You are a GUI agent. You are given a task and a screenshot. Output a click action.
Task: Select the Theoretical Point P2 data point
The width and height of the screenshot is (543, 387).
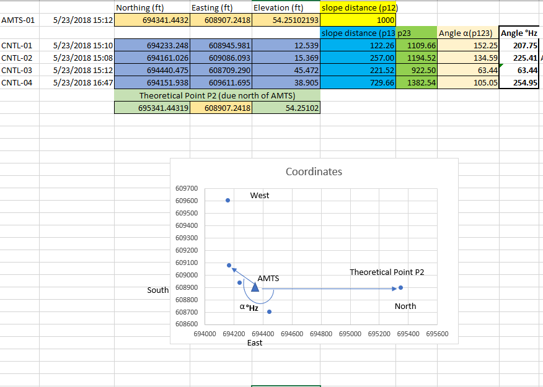coord(400,288)
